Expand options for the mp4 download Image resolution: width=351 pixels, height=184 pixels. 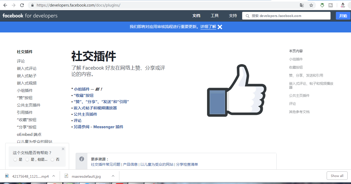(x=54, y=176)
